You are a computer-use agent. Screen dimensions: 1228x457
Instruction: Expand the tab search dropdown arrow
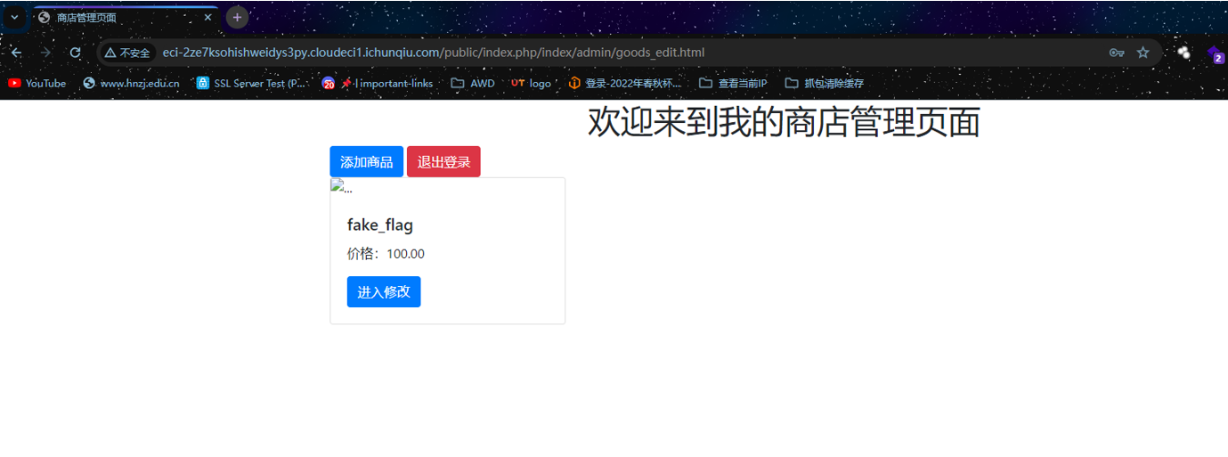tap(14, 17)
